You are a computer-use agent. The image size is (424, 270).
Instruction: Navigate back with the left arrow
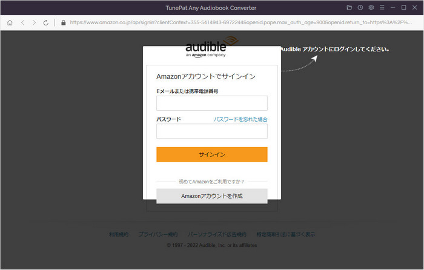pyautogui.click(x=23, y=23)
